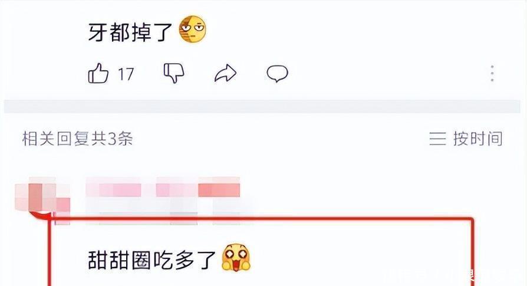This screenshot has height=286, width=527.
Task: Click the top edge of the red highlight box
Action: [x=262, y=219]
